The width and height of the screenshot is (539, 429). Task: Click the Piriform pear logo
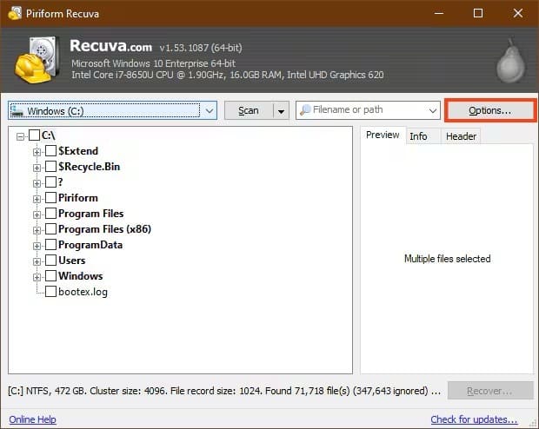[511, 61]
